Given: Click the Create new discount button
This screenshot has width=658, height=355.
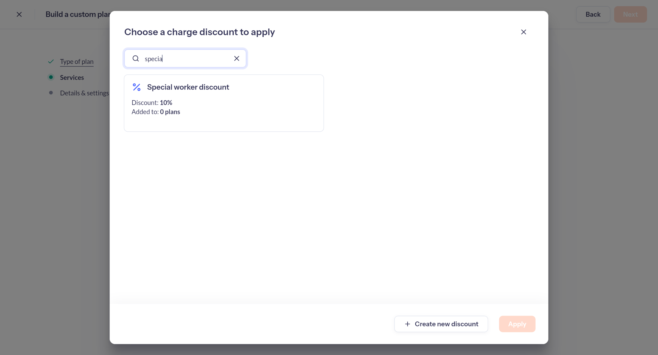Looking at the screenshot, I should pos(441,324).
